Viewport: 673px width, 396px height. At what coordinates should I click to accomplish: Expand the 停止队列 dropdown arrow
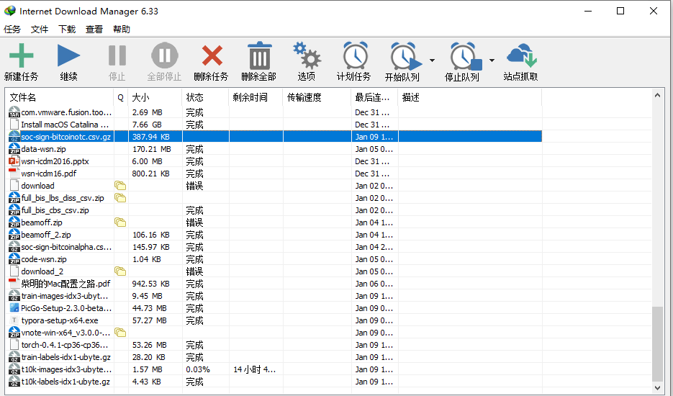(x=492, y=60)
